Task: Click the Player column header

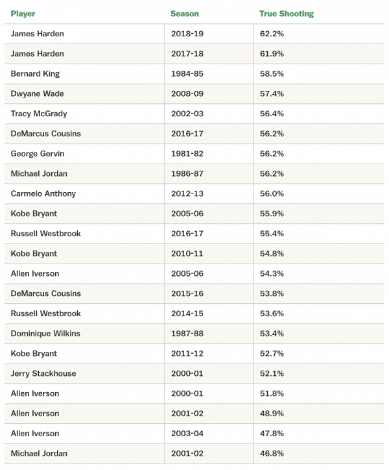Action: [x=23, y=14]
